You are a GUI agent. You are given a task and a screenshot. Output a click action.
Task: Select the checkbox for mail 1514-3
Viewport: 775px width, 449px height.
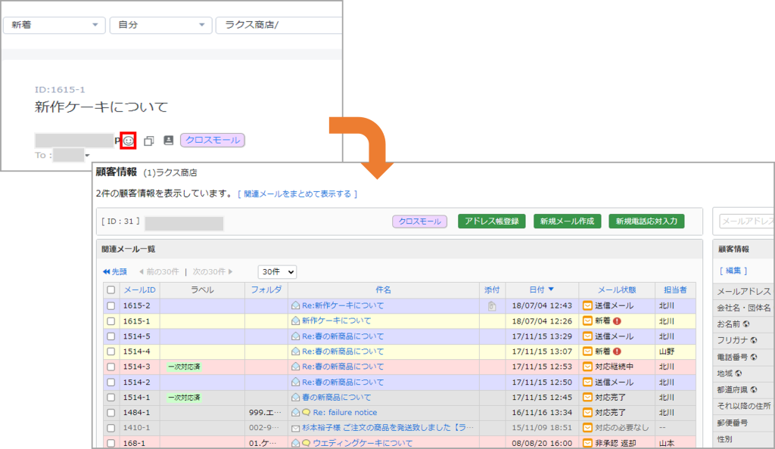point(111,367)
